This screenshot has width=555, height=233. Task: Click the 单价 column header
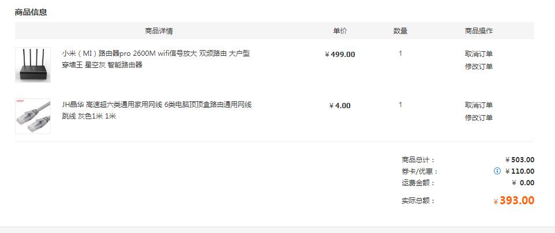[x=340, y=31]
